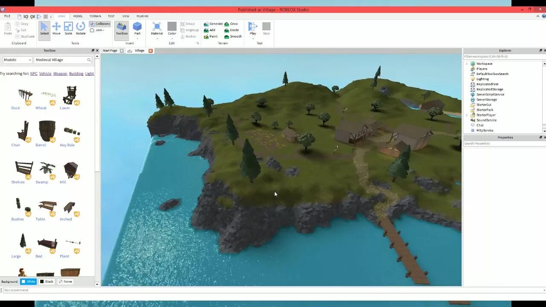The height and width of the screenshot is (307, 546).
Task: Open the Edit group dialog launcher
Action: 197,43
